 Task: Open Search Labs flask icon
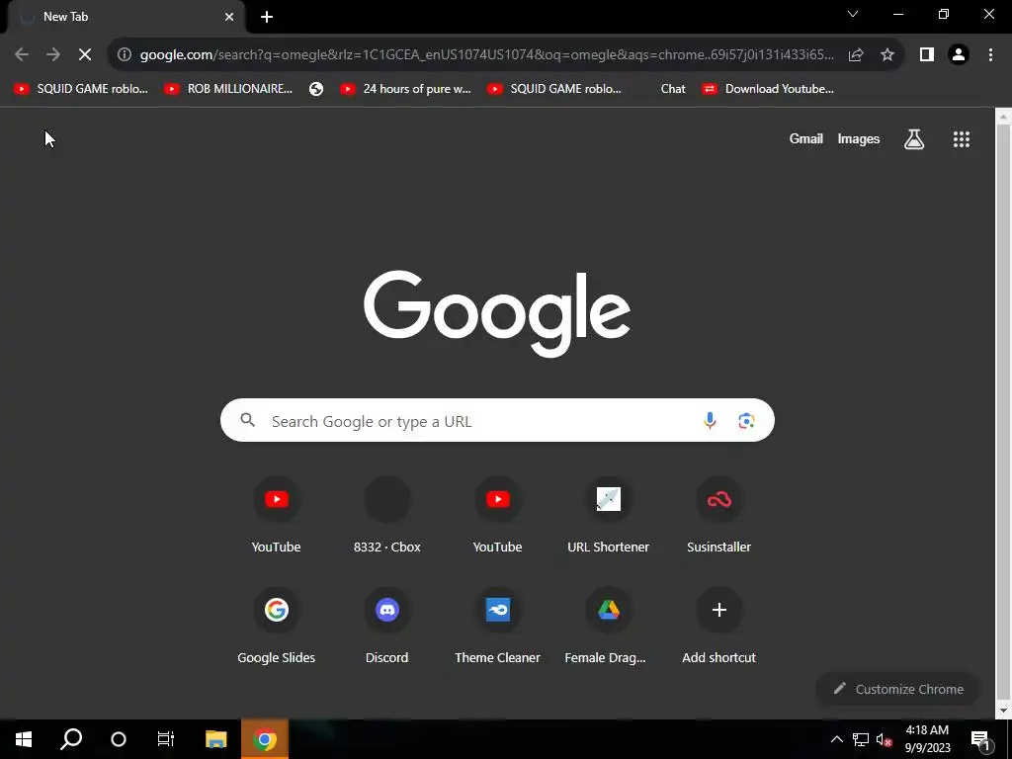coord(914,138)
